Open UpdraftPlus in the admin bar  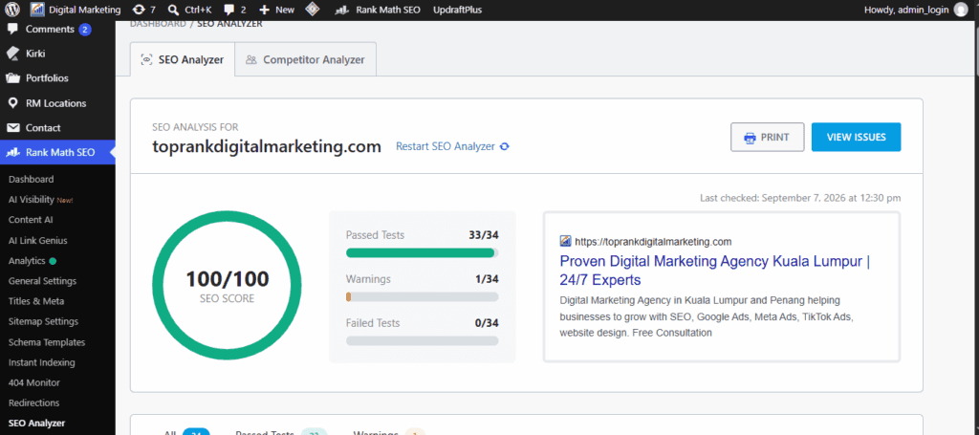point(458,10)
